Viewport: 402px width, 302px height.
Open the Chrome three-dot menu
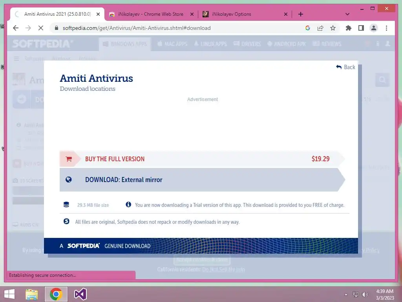click(x=386, y=28)
